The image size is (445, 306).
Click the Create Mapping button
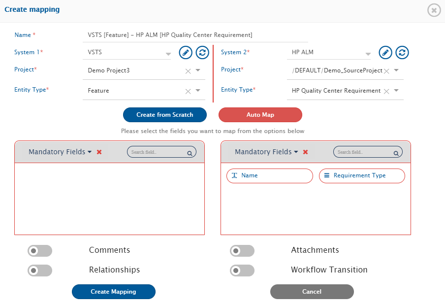114,292
